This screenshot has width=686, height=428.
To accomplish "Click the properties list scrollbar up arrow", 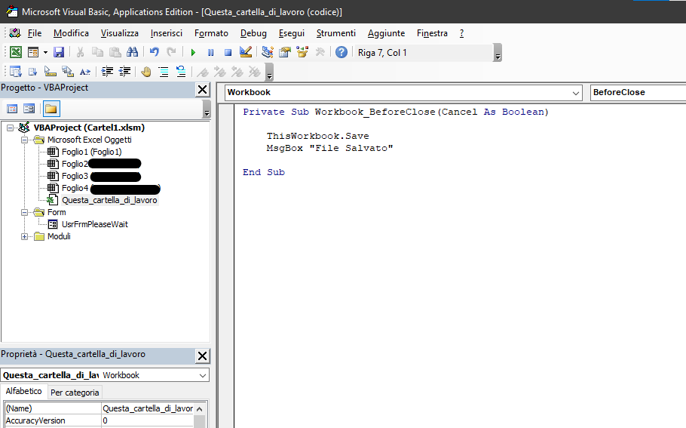I will [x=200, y=409].
